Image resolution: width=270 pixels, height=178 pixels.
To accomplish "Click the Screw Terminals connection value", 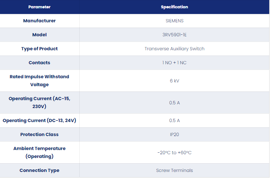I will [x=174, y=170].
